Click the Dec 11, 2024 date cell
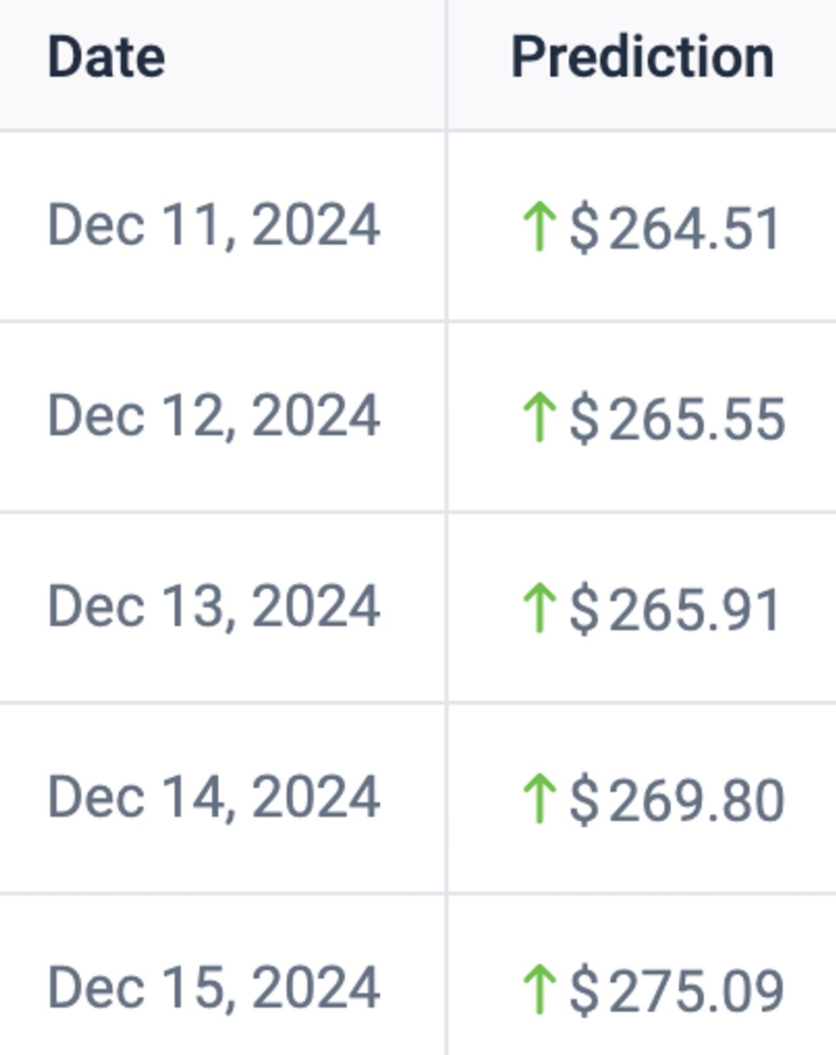The height and width of the screenshot is (1055, 836). click(214, 225)
